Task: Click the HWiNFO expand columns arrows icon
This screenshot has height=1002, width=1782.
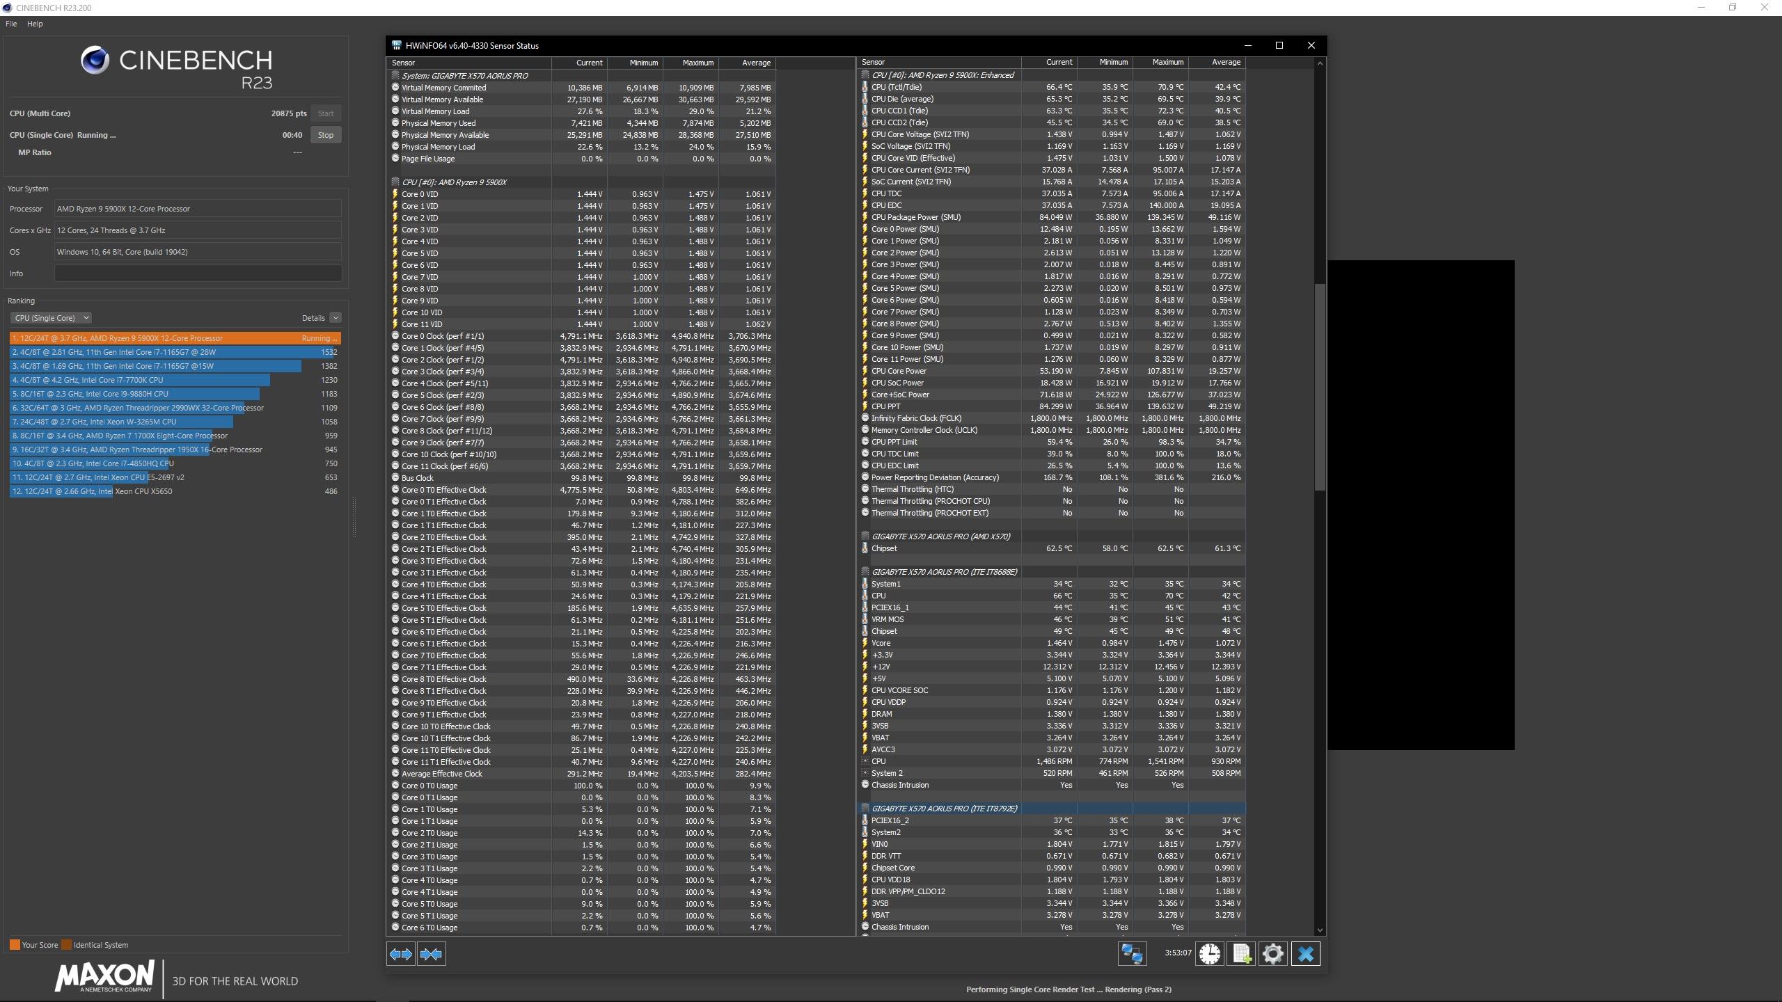Action: click(401, 954)
